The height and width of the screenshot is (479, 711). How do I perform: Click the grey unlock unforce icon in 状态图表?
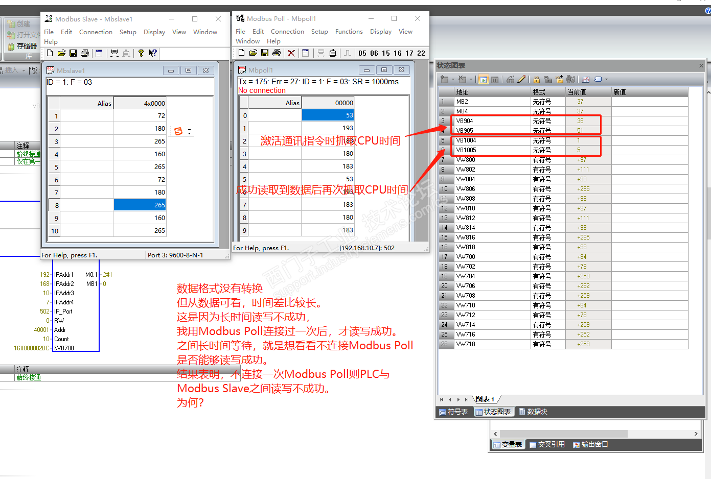(x=548, y=79)
